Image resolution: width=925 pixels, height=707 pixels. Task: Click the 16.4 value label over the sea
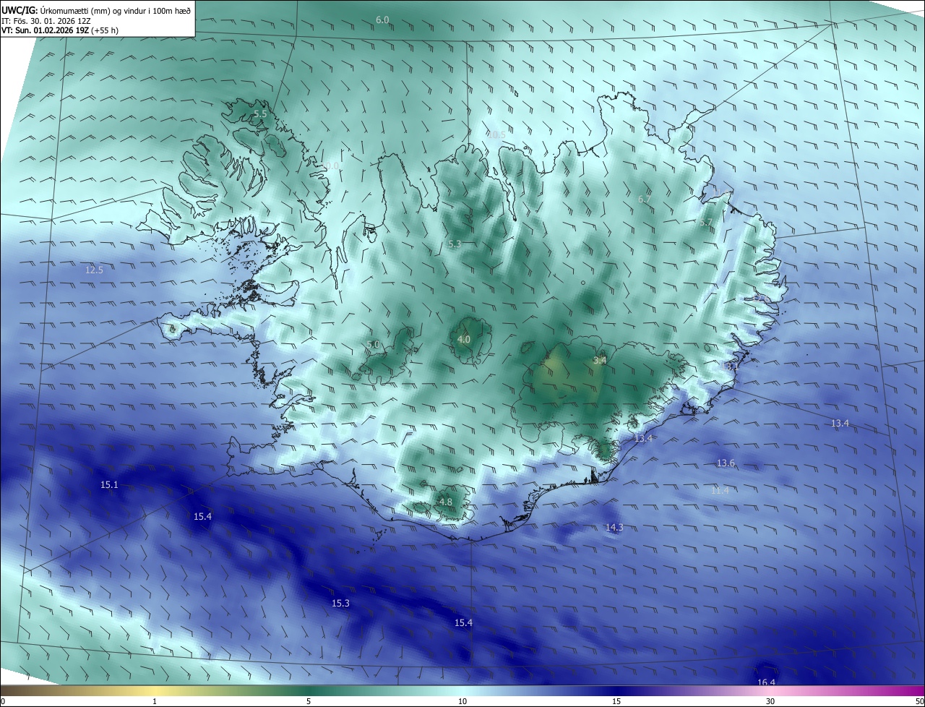pyautogui.click(x=766, y=682)
